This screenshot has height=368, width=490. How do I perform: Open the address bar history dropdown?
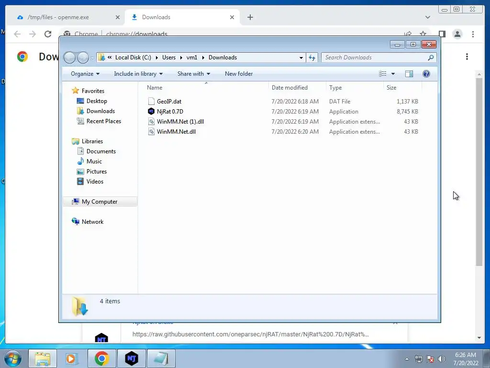[x=301, y=57]
